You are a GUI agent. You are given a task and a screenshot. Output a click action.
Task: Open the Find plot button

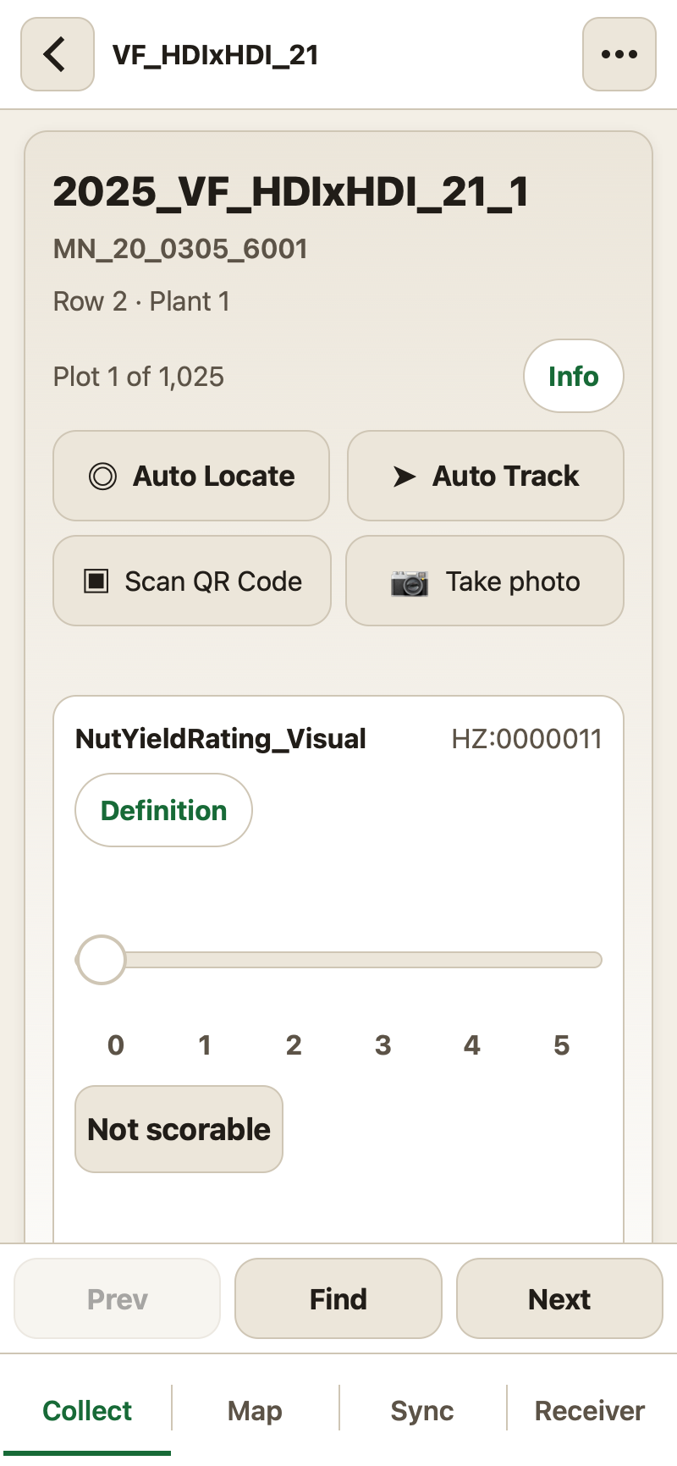338,1298
